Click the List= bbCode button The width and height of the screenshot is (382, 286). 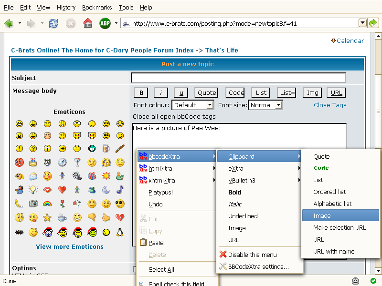(x=287, y=92)
